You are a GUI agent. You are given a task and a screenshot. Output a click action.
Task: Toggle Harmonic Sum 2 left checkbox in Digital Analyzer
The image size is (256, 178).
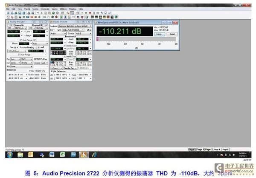(68, 59)
